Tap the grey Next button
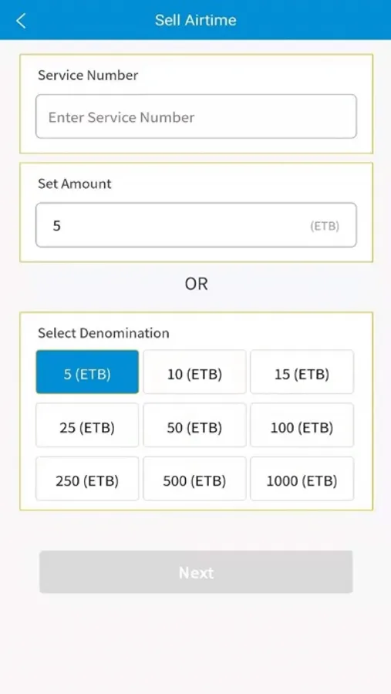Image resolution: width=391 pixels, height=694 pixels. click(196, 572)
